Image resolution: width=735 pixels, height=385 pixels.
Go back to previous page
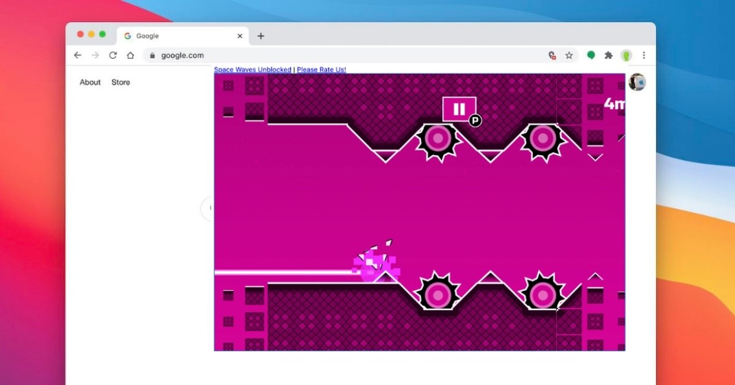click(x=78, y=55)
